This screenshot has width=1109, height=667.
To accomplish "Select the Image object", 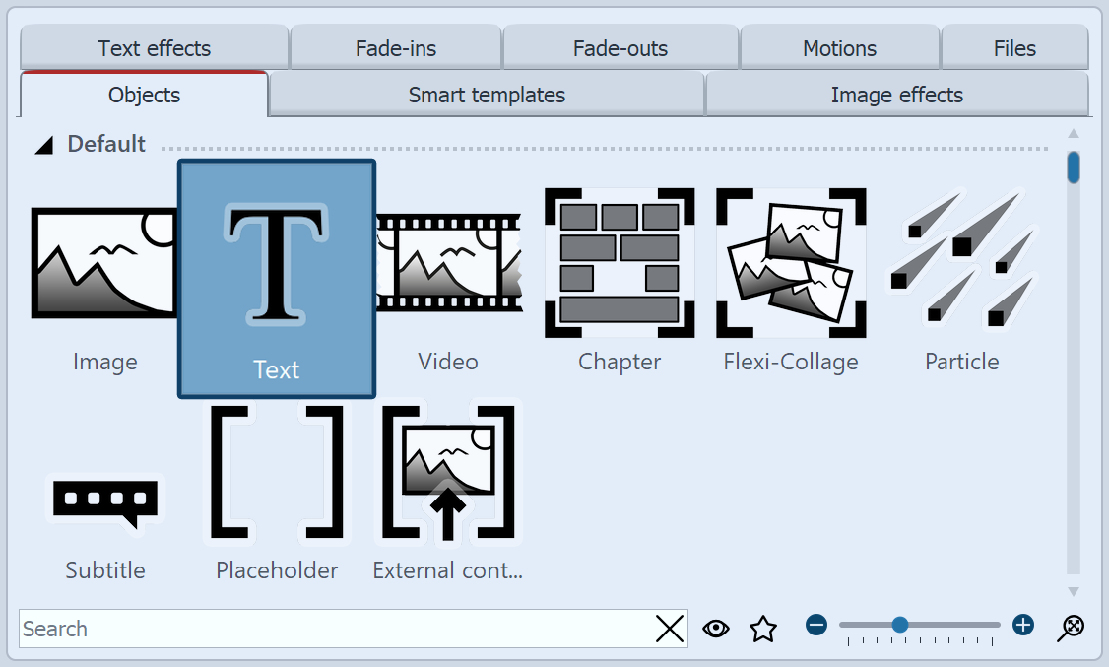I will (x=105, y=263).
